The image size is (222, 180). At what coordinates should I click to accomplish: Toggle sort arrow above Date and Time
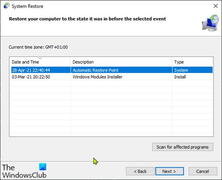pos(40,58)
